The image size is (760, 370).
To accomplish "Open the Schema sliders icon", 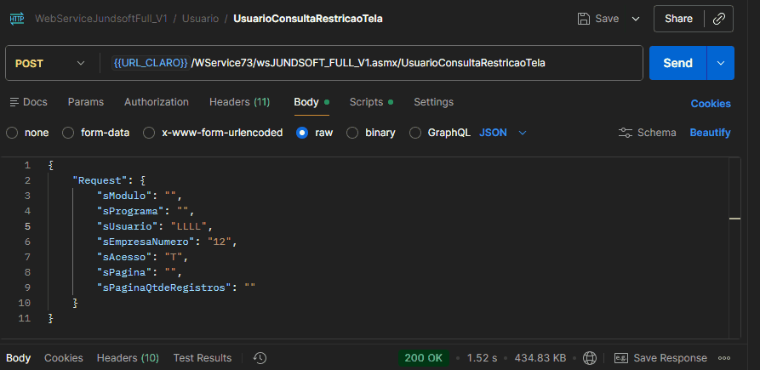I will [626, 133].
